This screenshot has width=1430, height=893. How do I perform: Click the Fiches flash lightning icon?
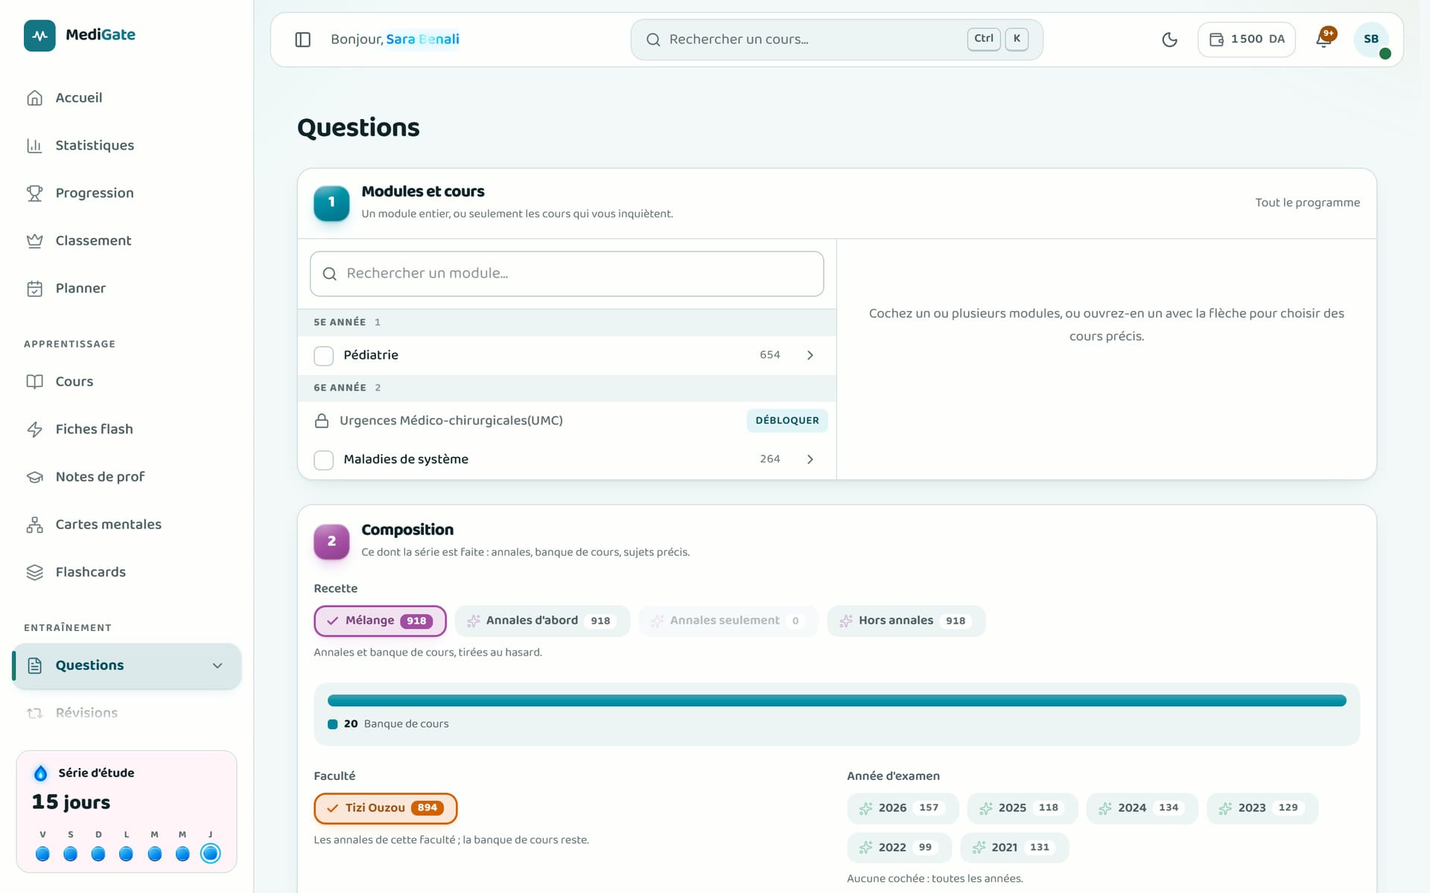point(35,429)
